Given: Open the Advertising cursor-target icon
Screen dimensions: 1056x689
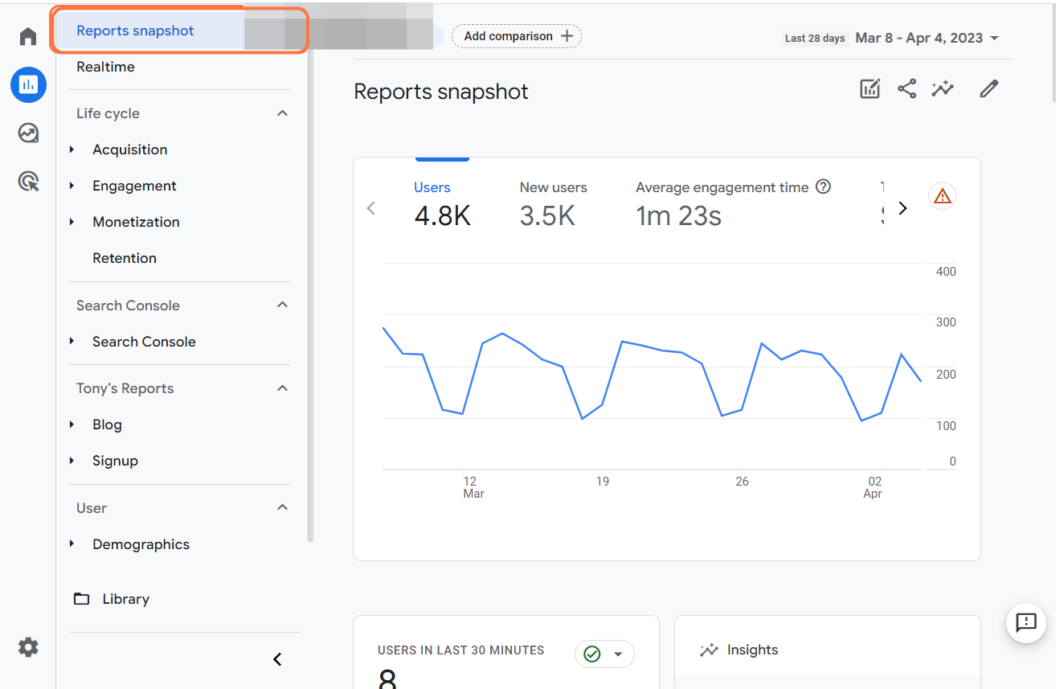Looking at the screenshot, I should (28, 182).
